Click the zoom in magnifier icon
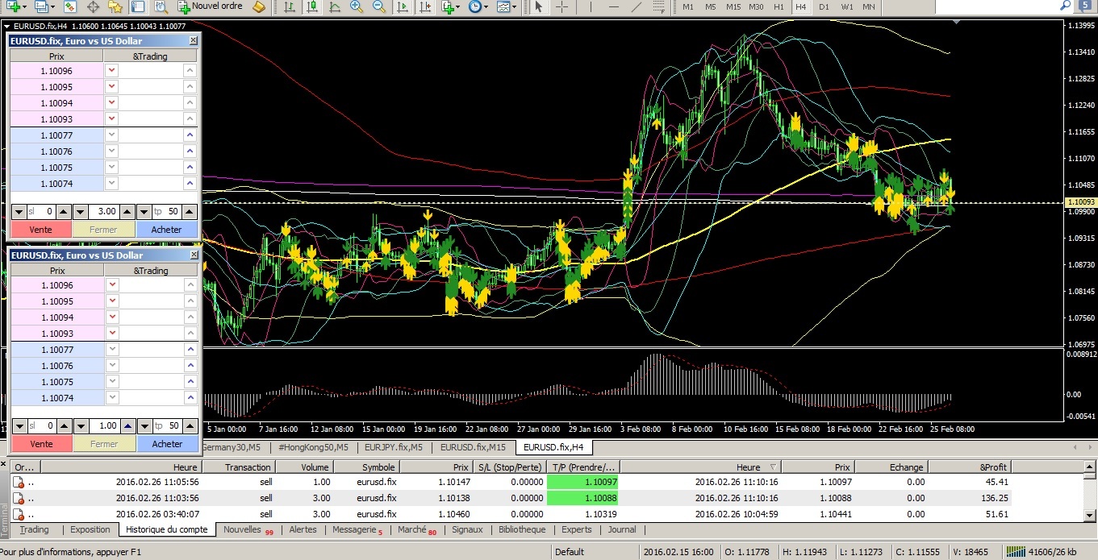This screenshot has width=1098, height=560. (357, 7)
